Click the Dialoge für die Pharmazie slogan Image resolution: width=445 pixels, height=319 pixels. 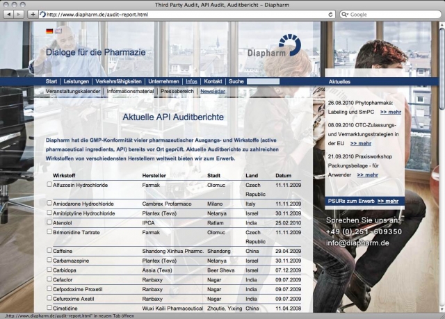coord(96,52)
